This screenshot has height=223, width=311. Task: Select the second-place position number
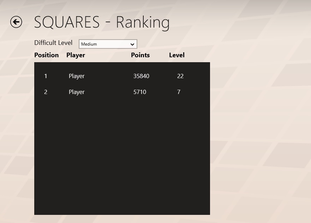46,92
